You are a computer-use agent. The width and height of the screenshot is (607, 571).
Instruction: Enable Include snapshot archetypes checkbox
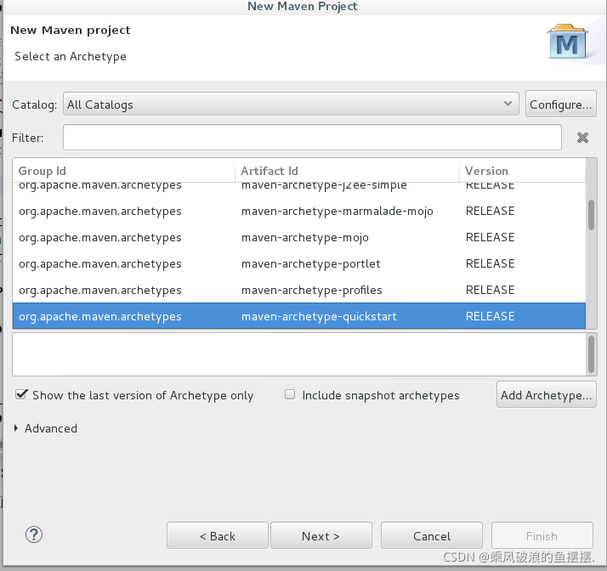(x=290, y=394)
